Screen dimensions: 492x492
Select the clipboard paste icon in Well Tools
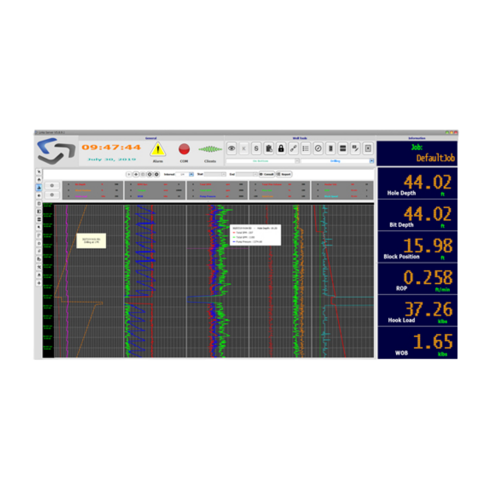pyautogui.click(x=269, y=148)
